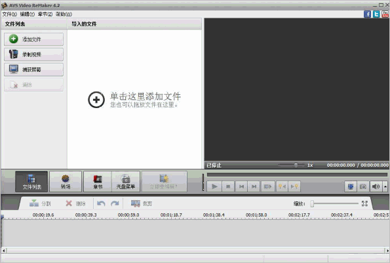Take a snapshot with the camera icon

(363, 186)
